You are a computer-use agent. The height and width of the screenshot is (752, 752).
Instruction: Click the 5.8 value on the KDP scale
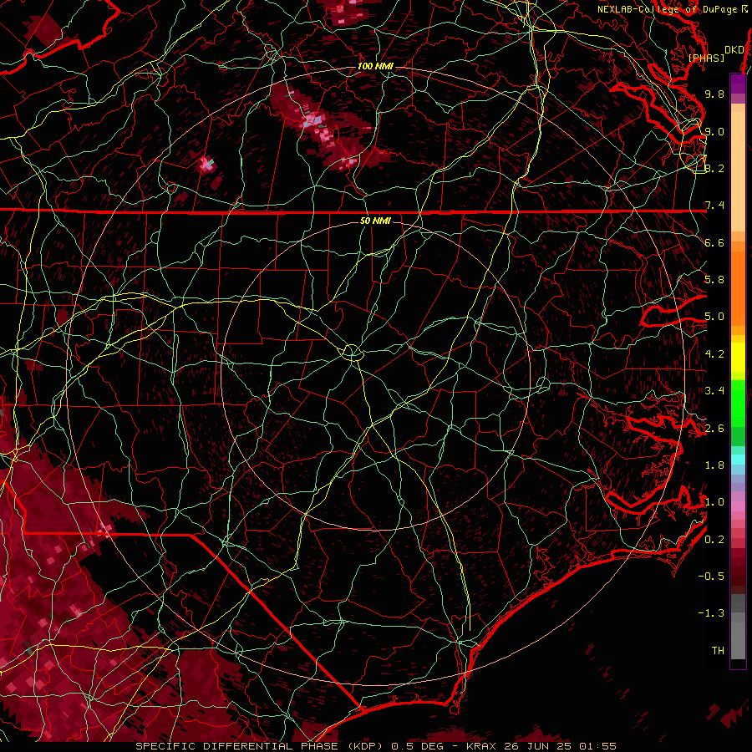point(714,280)
